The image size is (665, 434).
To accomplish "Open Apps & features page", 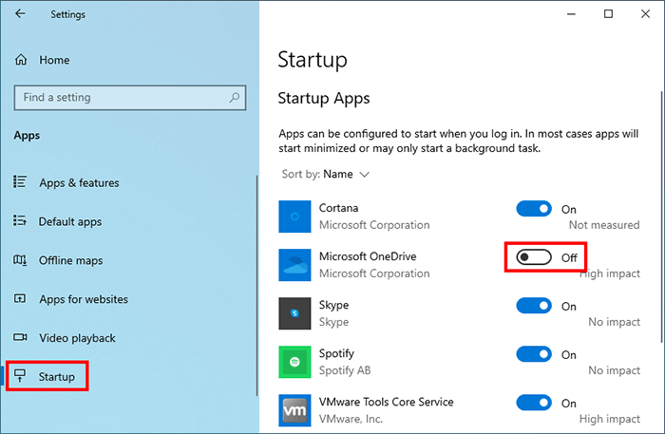I will pyautogui.click(x=79, y=182).
